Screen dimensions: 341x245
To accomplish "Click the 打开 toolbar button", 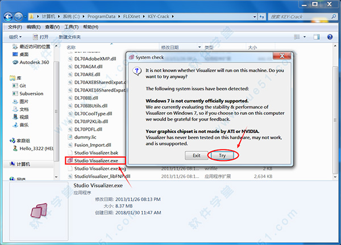I will 41,37.
